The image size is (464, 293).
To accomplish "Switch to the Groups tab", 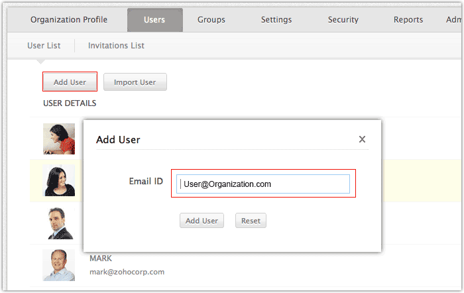I will click(211, 20).
